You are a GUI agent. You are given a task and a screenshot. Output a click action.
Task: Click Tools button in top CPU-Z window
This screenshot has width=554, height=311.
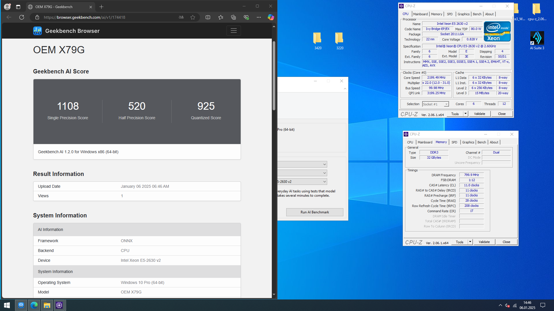(x=455, y=114)
